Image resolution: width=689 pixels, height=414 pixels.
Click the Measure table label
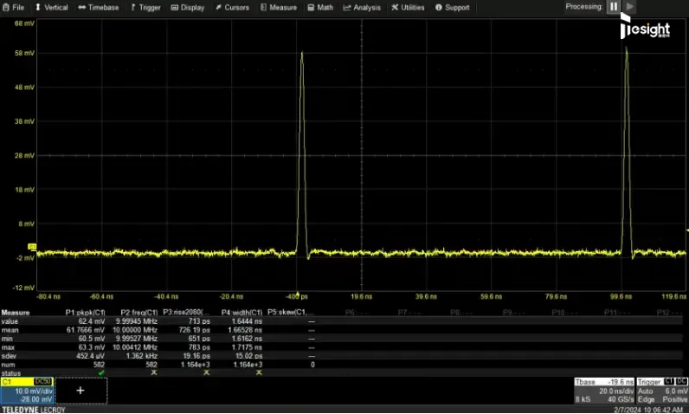16,313
